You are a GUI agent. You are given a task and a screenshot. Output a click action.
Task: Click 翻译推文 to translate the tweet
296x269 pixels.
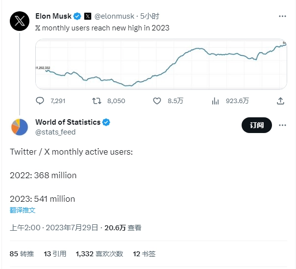(23, 210)
